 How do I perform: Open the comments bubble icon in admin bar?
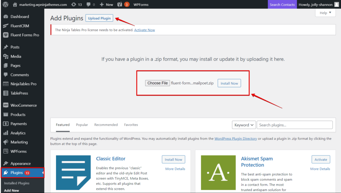pyautogui.click(x=88, y=4)
